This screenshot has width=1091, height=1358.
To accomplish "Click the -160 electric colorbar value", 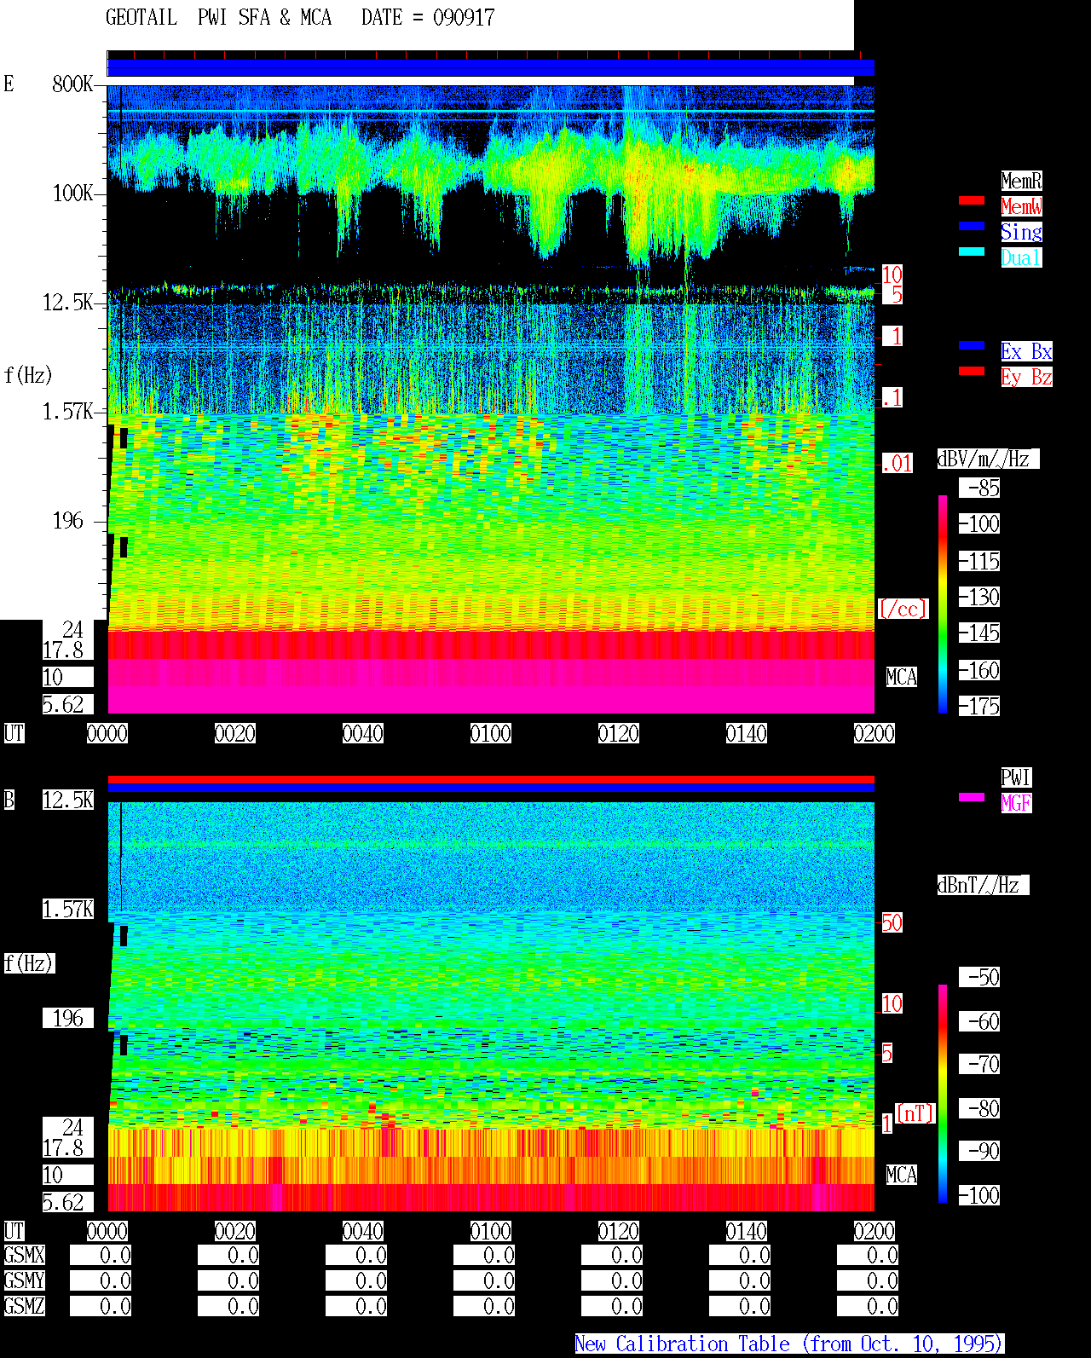I will [x=979, y=671].
